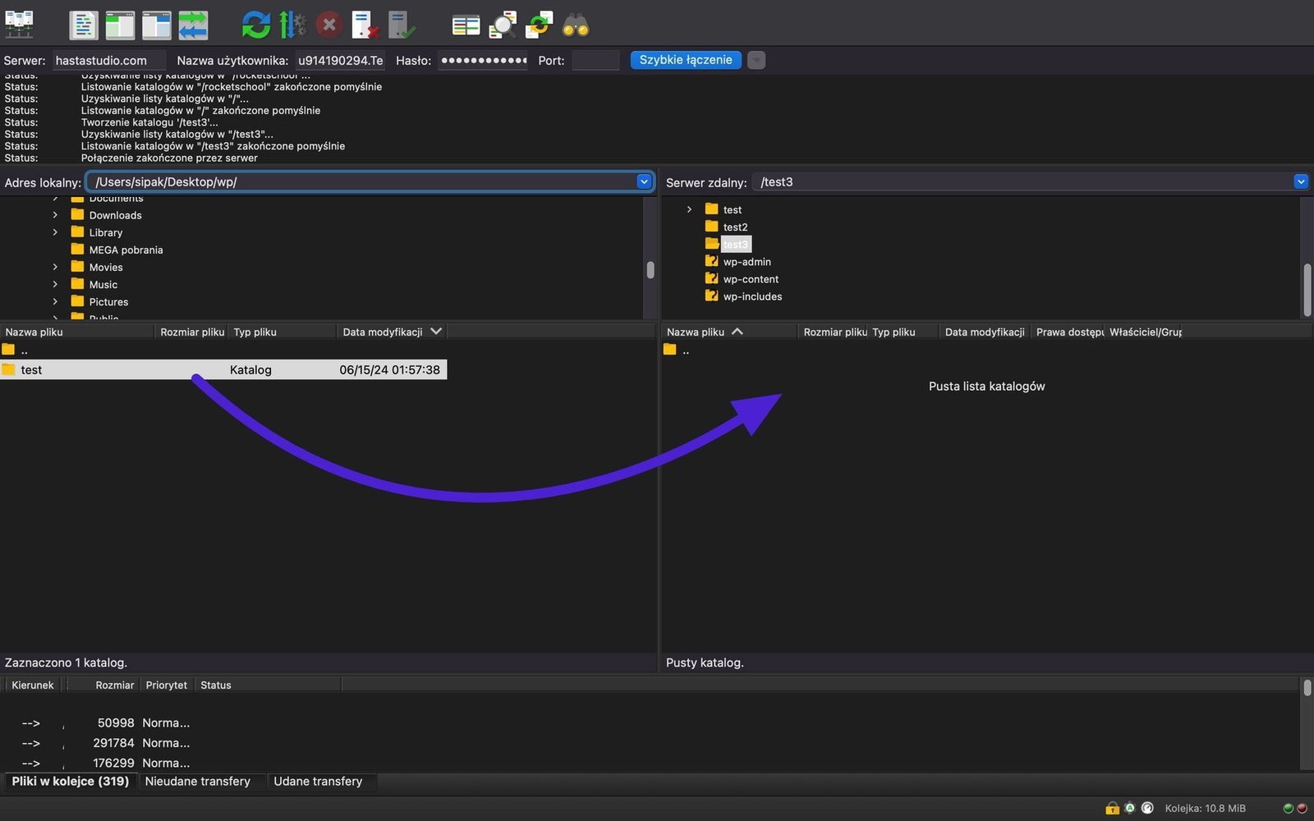This screenshot has height=821, width=1314.
Task: Click the refresh file lists icon
Action: point(255,25)
